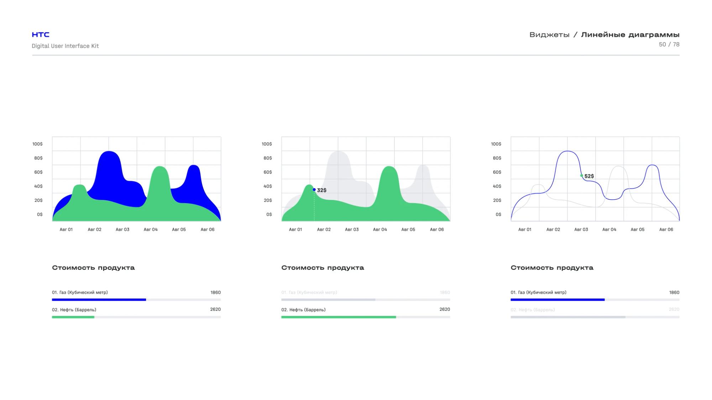Screen dimensions: 712x400
Task: Click the greyed Нефть progress bar under the right chart
Action: (568, 317)
